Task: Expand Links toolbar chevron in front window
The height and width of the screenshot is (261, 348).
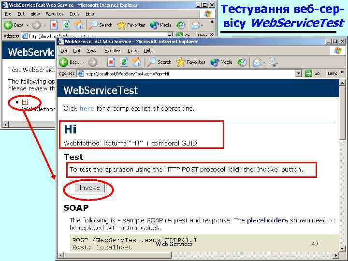Action: (x=342, y=72)
